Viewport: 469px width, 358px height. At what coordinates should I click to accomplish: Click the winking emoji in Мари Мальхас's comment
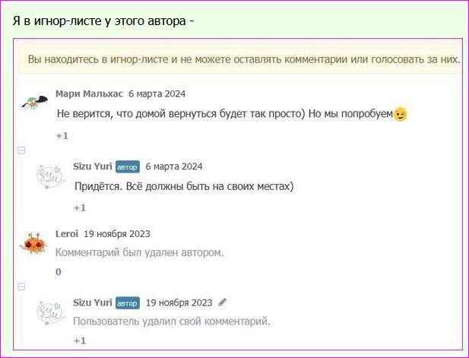401,114
